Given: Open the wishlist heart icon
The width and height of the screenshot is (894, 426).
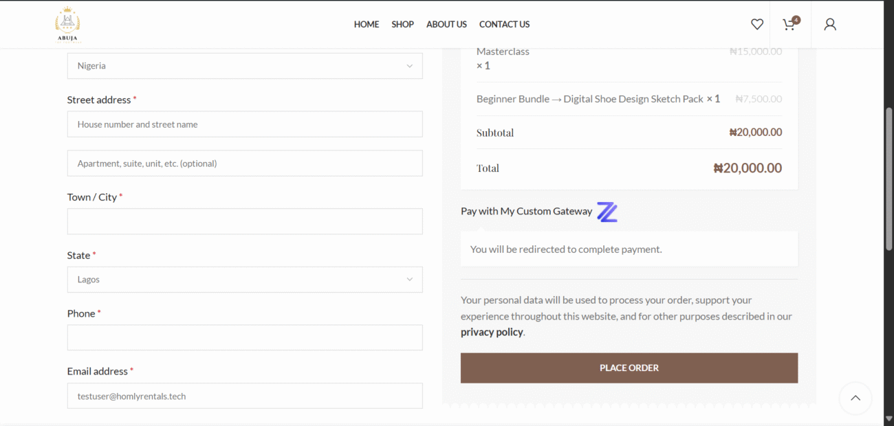Looking at the screenshot, I should 756,24.
